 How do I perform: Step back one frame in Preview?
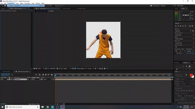178,26
